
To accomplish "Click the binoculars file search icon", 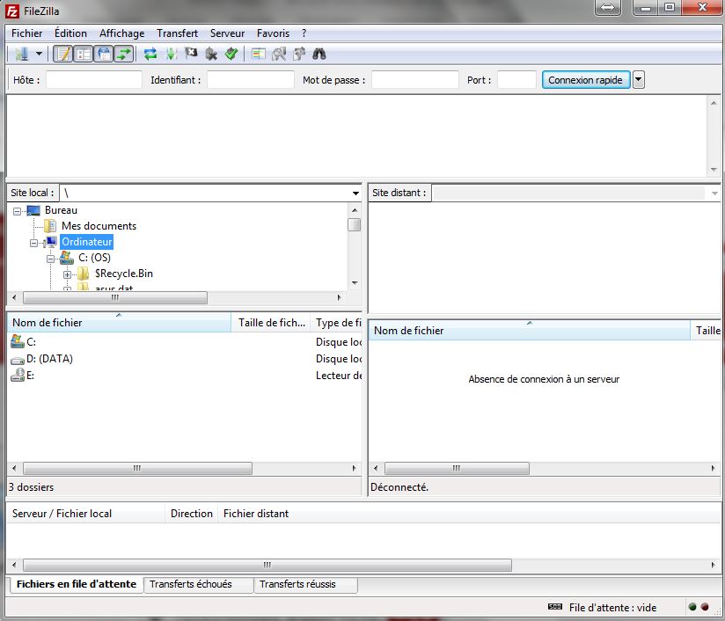I will tap(319, 54).
